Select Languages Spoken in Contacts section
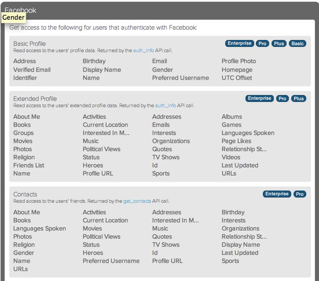 pos(40,228)
